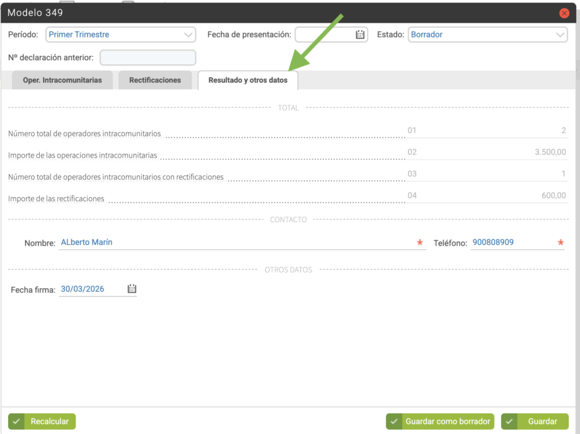Click Guardar como borrador
This screenshot has width=580, height=434.
[439, 421]
